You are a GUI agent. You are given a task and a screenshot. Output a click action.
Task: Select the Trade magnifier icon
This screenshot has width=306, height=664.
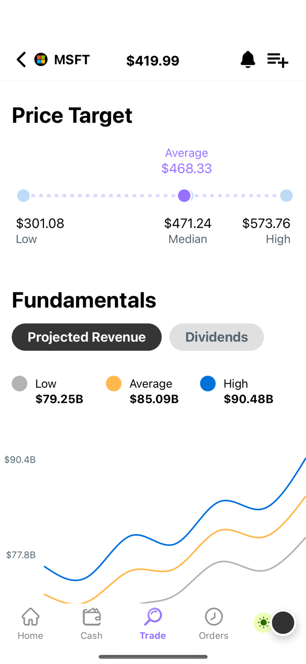(153, 616)
